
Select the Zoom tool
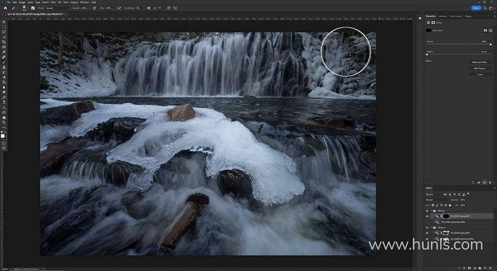4,122
